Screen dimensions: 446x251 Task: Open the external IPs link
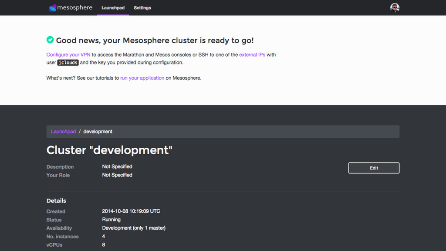[252, 54]
